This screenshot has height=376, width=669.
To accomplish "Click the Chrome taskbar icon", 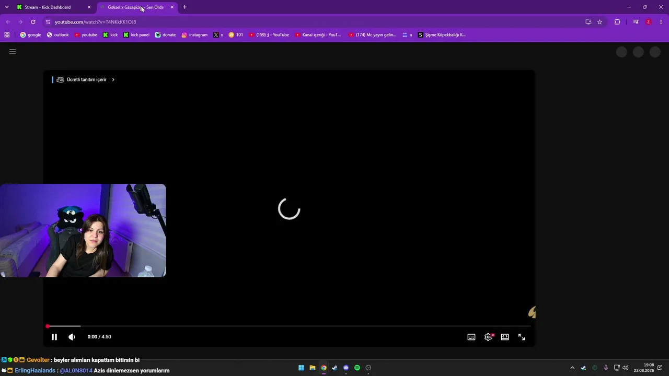I will tap(324, 368).
